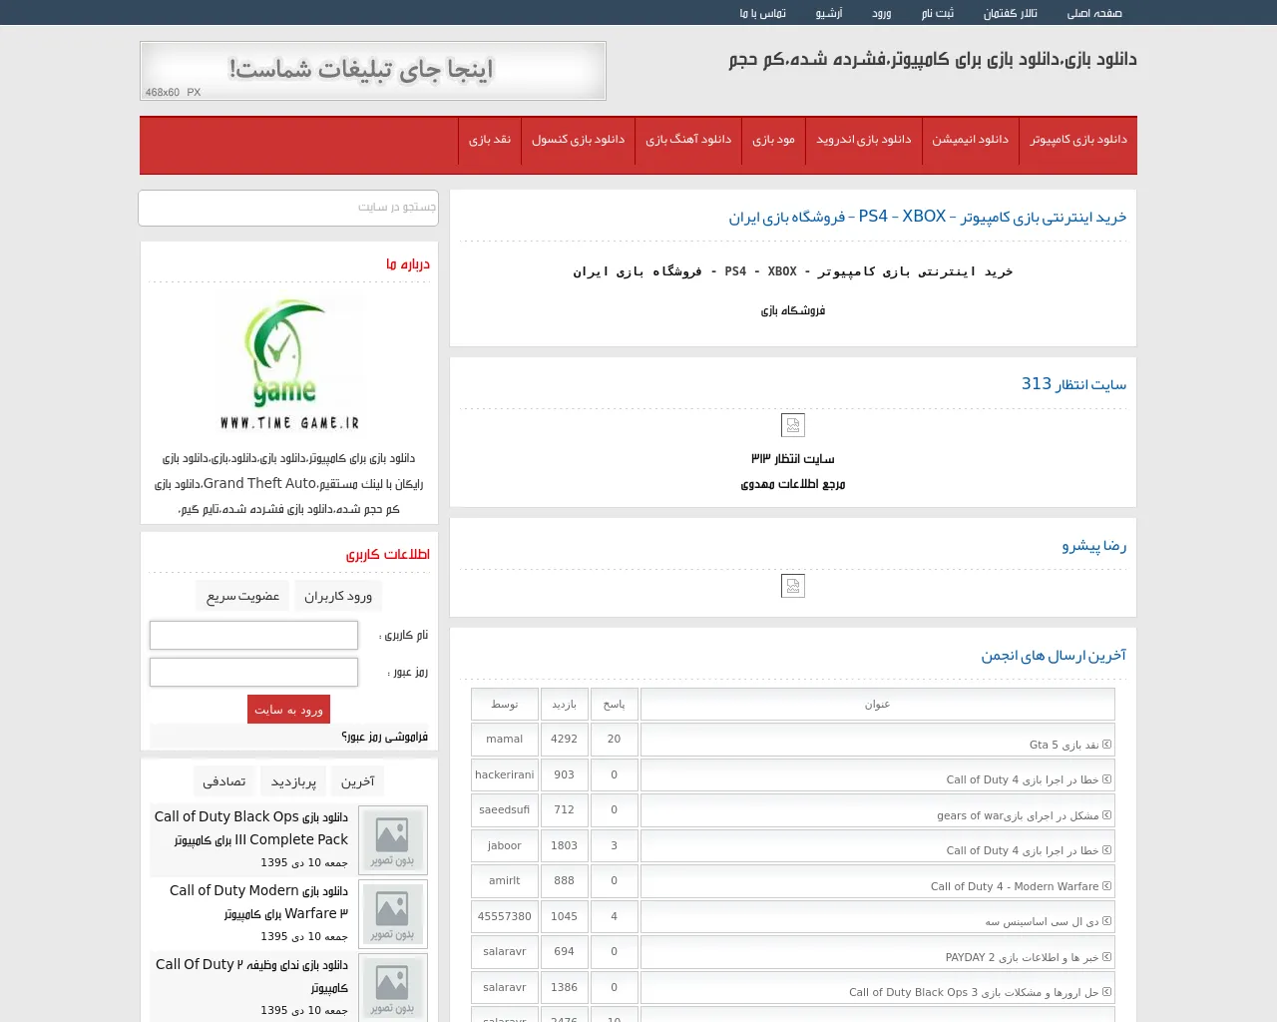Screen dimensions: 1277x1022
Task: Click the icon beside the gears of war topic
Action: pyautogui.click(x=1107, y=815)
